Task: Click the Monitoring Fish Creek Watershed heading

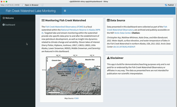Action: tap(65, 20)
